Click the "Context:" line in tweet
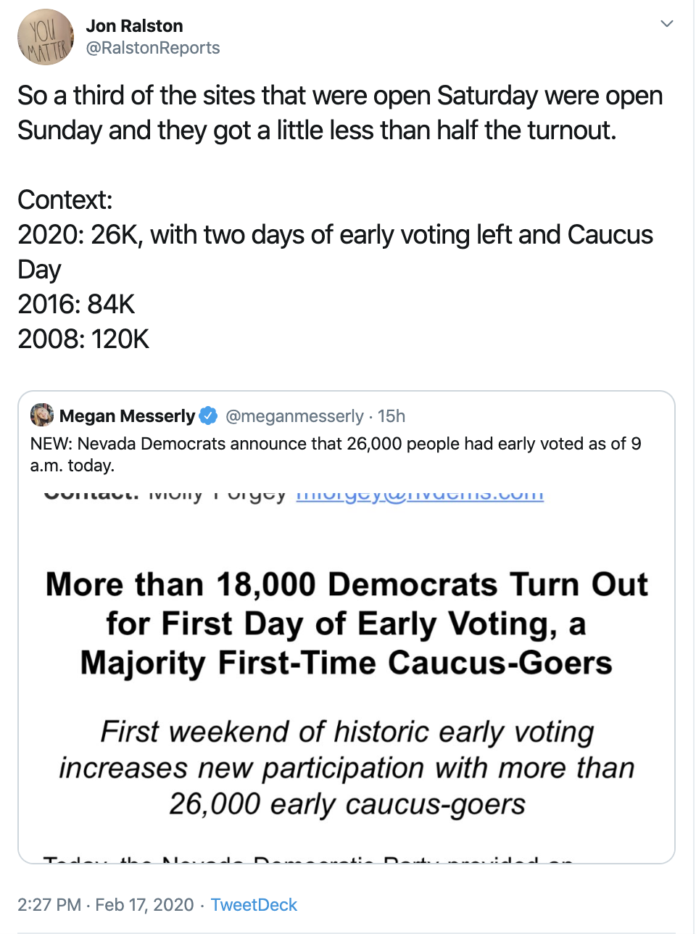The height and width of the screenshot is (934, 696). click(65, 200)
